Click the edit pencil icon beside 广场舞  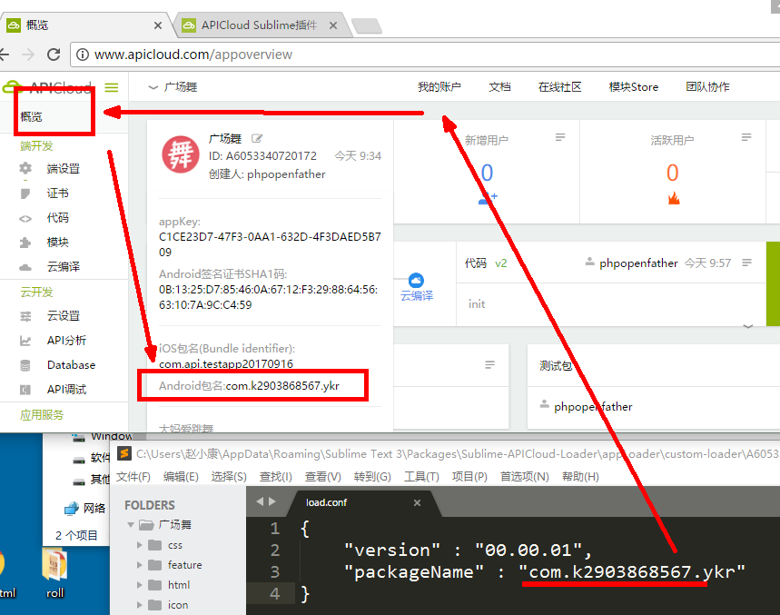click(257, 139)
